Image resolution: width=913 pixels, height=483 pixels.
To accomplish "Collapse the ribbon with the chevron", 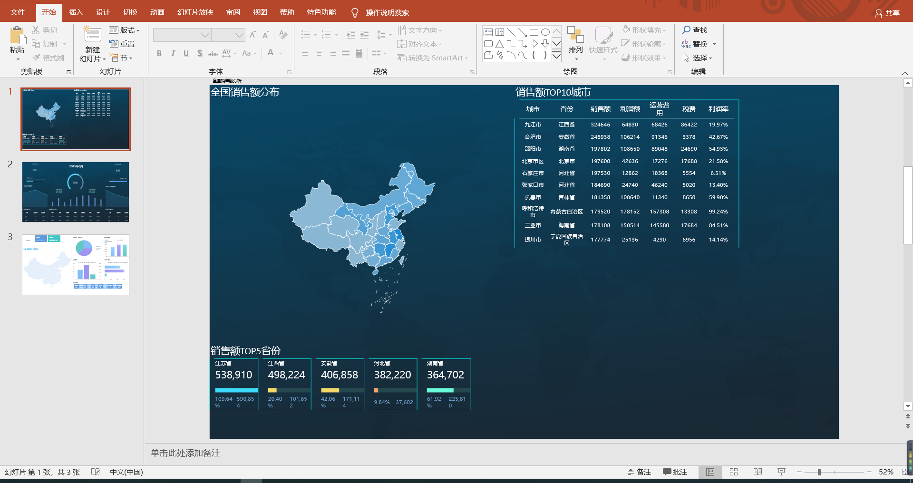I will (x=904, y=73).
